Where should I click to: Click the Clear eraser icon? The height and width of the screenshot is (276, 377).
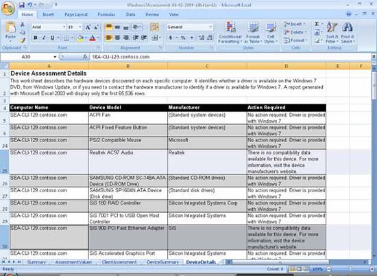[317, 41]
